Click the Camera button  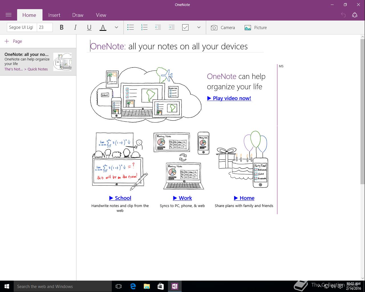tap(223, 27)
